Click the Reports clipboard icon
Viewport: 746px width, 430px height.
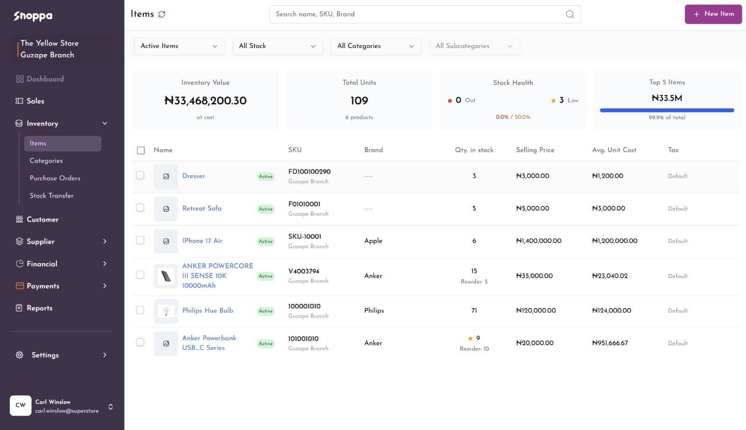click(19, 308)
